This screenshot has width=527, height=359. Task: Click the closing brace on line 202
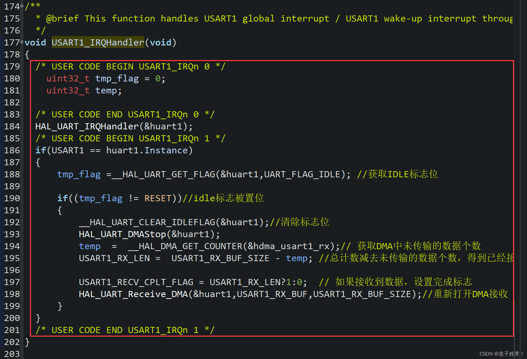point(27,342)
